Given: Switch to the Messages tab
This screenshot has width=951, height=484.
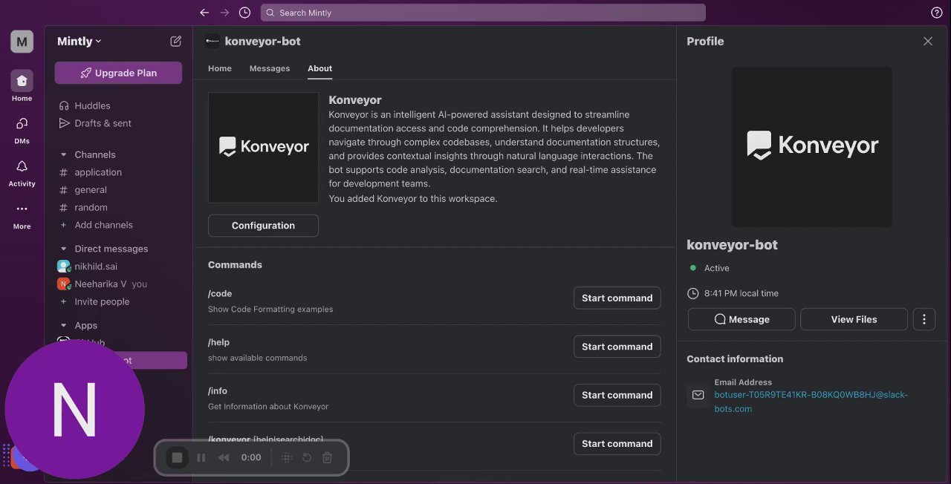Looking at the screenshot, I should pos(269,68).
